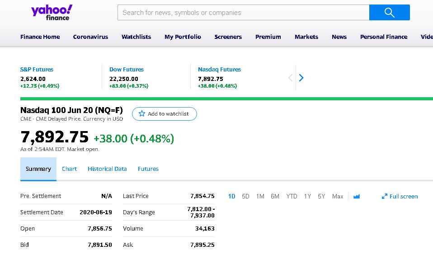
Task: Click the S&P Futures change +12.75 (+0.49%)
Action: (40, 86)
